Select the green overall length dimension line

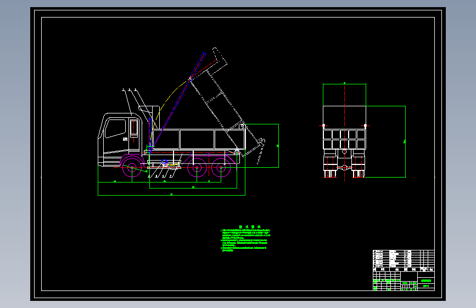[171, 195]
